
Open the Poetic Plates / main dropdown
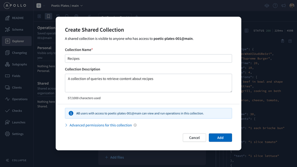pyautogui.click(x=67, y=6)
